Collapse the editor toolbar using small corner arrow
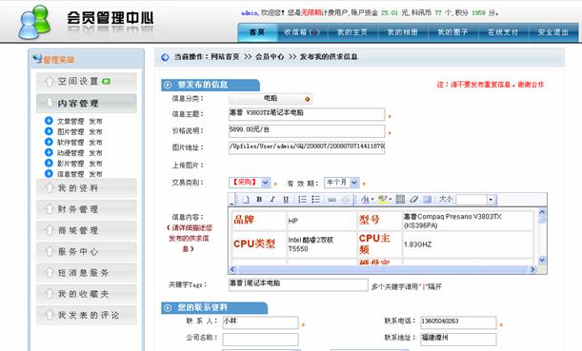 [231, 204]
